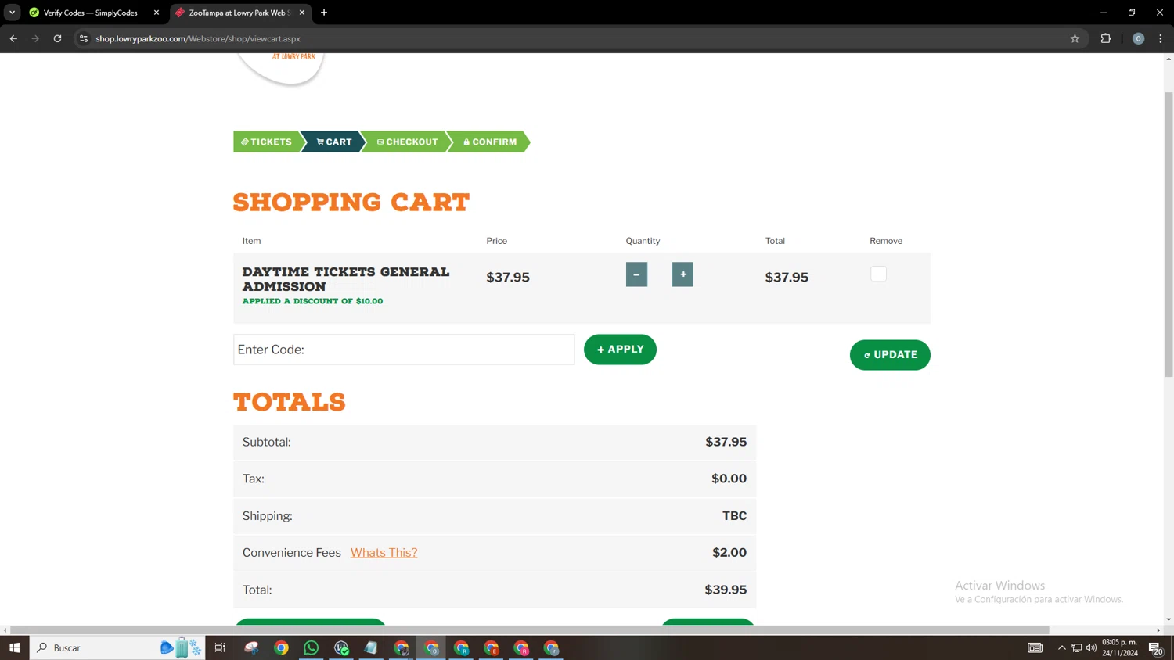
Task: Click the Tax $0.00 value
Action: tap(729, 479)
